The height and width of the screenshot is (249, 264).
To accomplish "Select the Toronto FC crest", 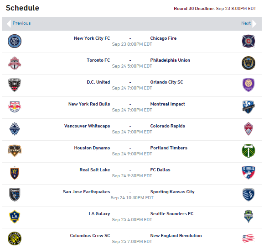I will tap(15, 63).
